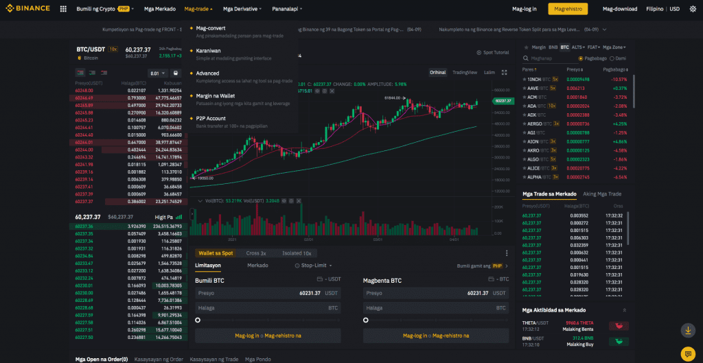Expand chart to fullscreen
703x363 pixels.
pyautogui.click(x=504, y=72)
